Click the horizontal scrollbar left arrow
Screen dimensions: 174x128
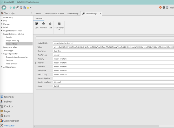point(35,126)
